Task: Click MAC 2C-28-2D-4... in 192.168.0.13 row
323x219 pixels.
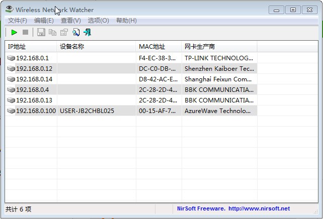Action: pos(158,100)
